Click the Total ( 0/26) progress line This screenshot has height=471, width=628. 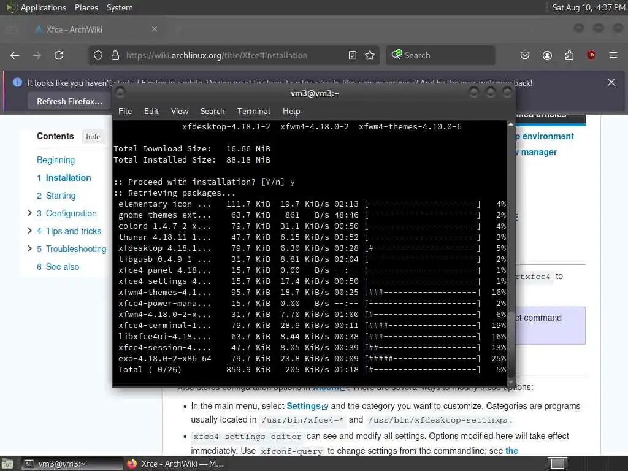(x=312, y=369)
